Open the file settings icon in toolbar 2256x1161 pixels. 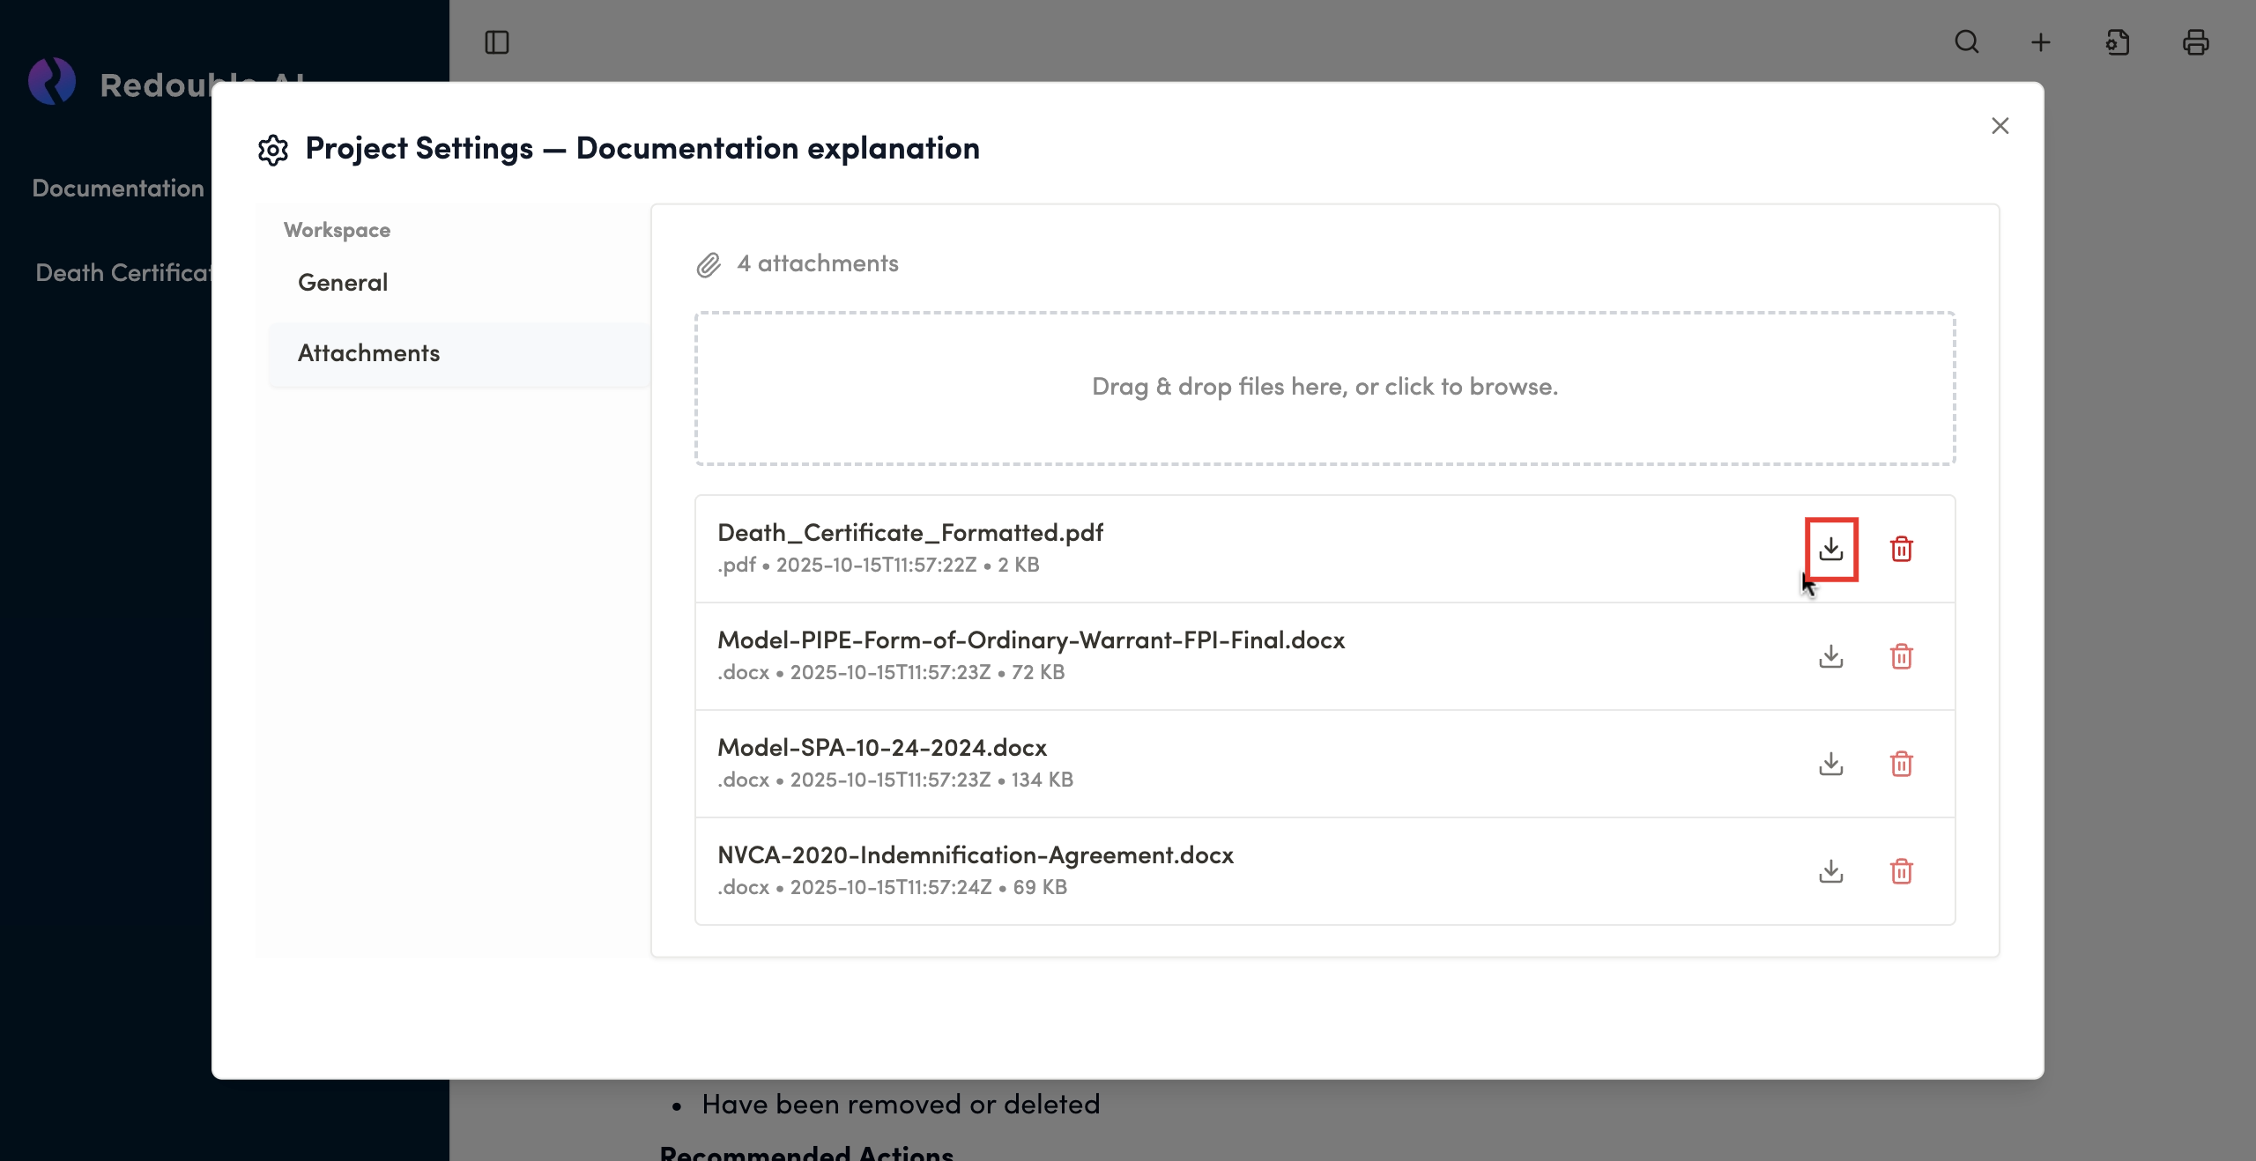coord(2118,42)
